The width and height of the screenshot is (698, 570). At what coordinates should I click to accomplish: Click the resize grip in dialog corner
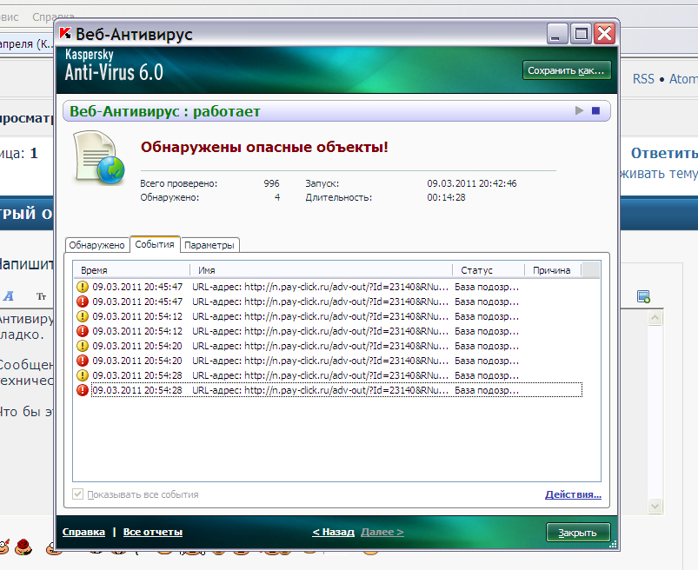[x=613, y=544]
